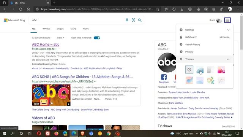
Task: Switch to the IMAGES tab
Action: (46, 29)
